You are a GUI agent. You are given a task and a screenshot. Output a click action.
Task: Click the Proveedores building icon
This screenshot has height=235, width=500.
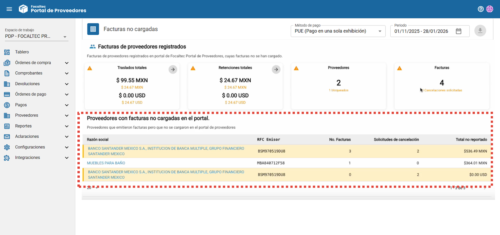click(x=7, y=115)
